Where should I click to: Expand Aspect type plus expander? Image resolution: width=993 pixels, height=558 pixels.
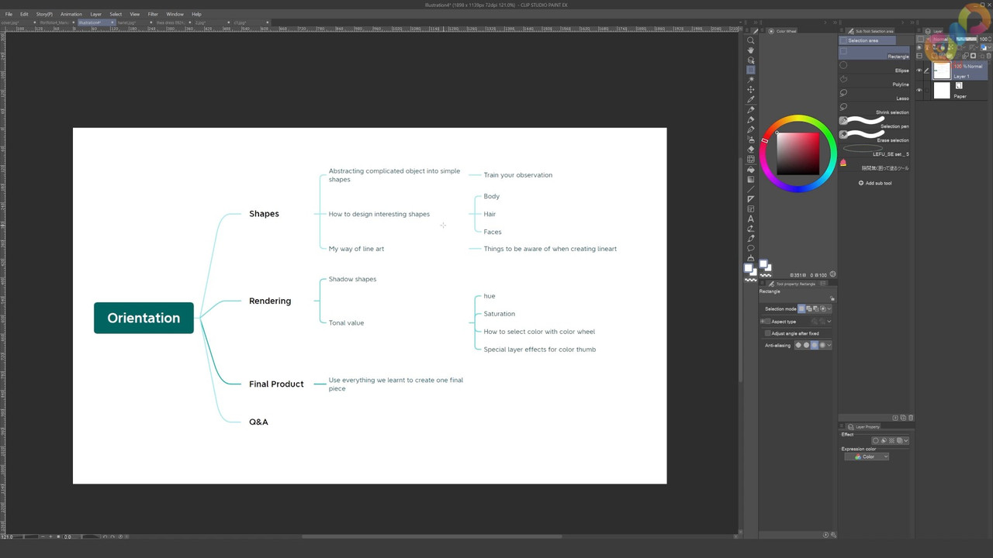pyautogui.click(x=763, y=321)
